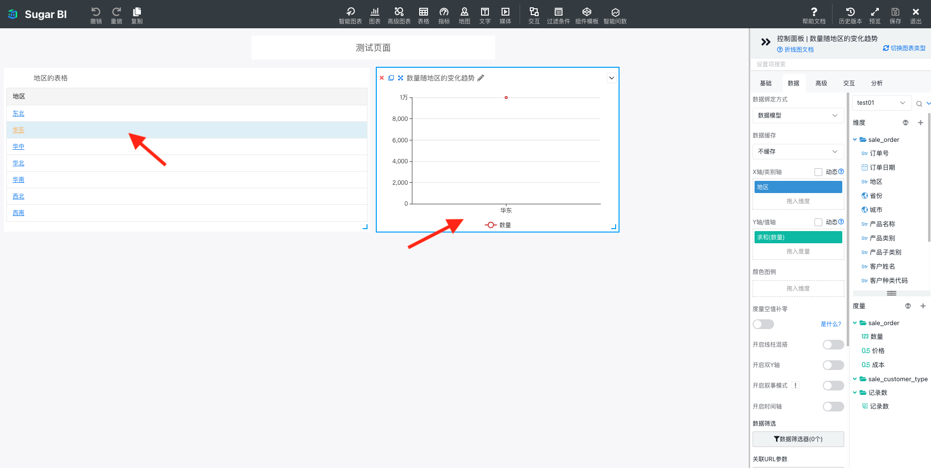The height and width of the screenshot is (468, 931).
Task: Toggle line-bar mix (开启线柱混搭)
Action: coord(833,345)
